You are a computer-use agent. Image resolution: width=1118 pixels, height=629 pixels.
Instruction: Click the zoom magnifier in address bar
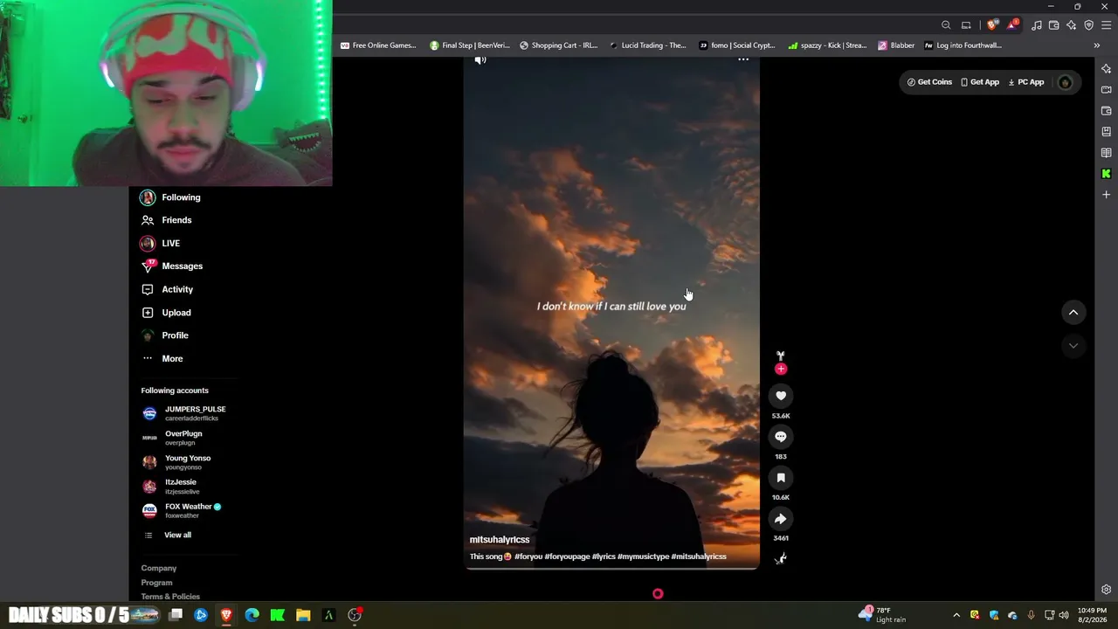pyautogui.click(x=946, y=25)
